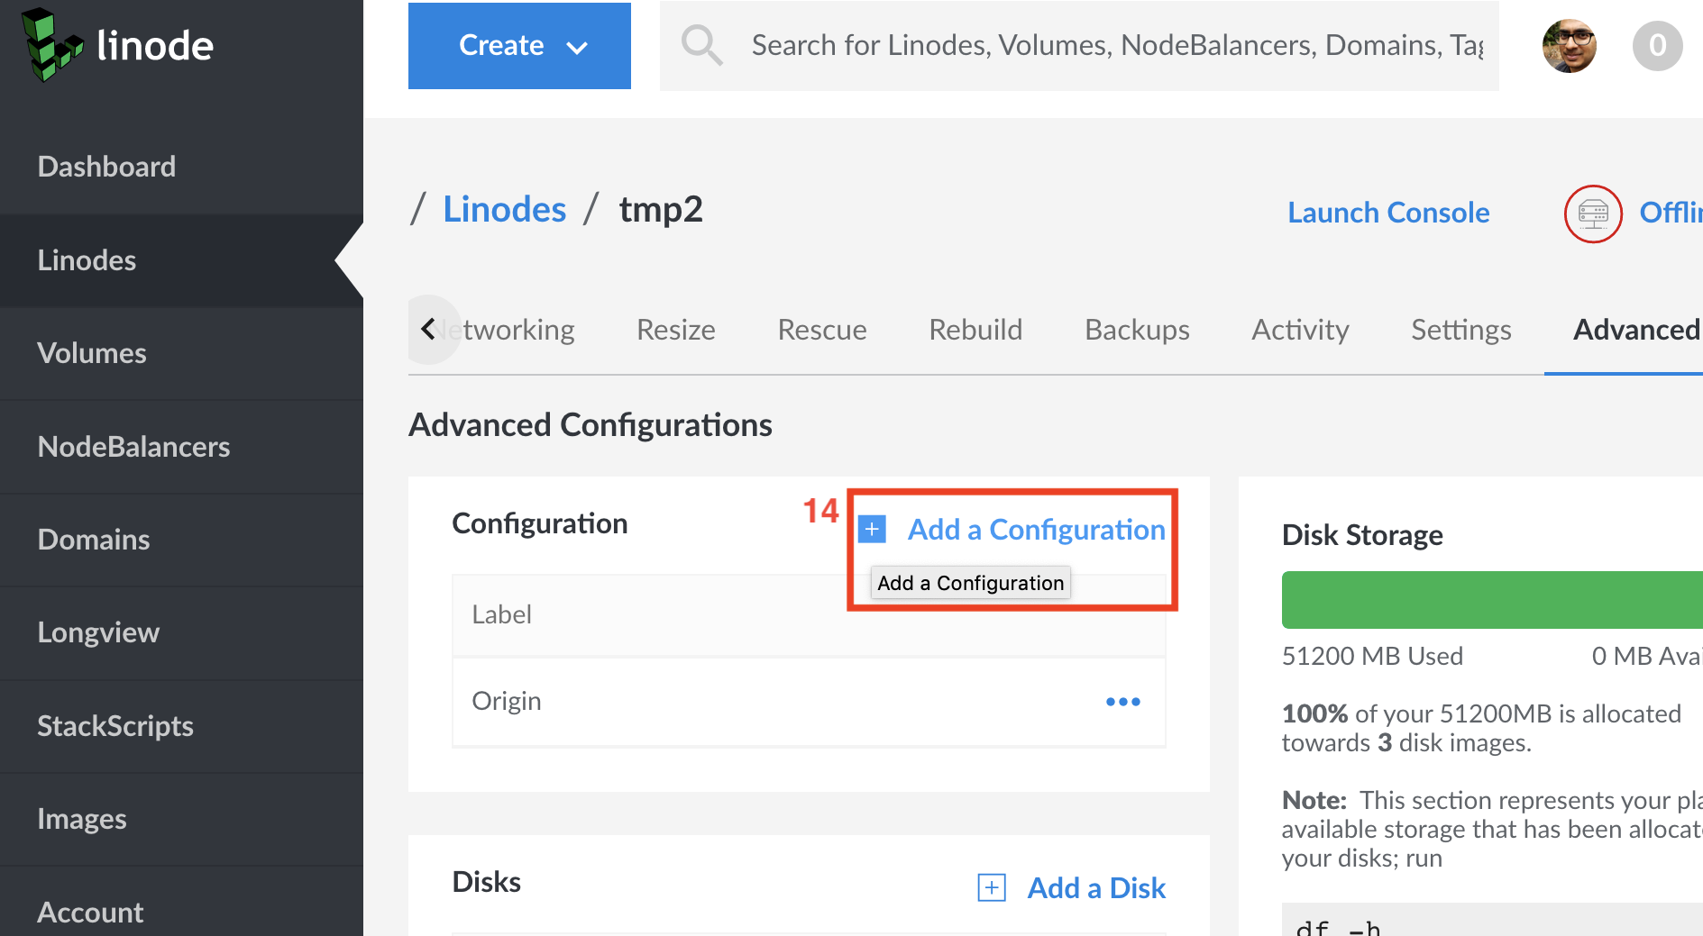Click the Disk Storage heading
The image size is (1703, 936).
[1362, 535]
